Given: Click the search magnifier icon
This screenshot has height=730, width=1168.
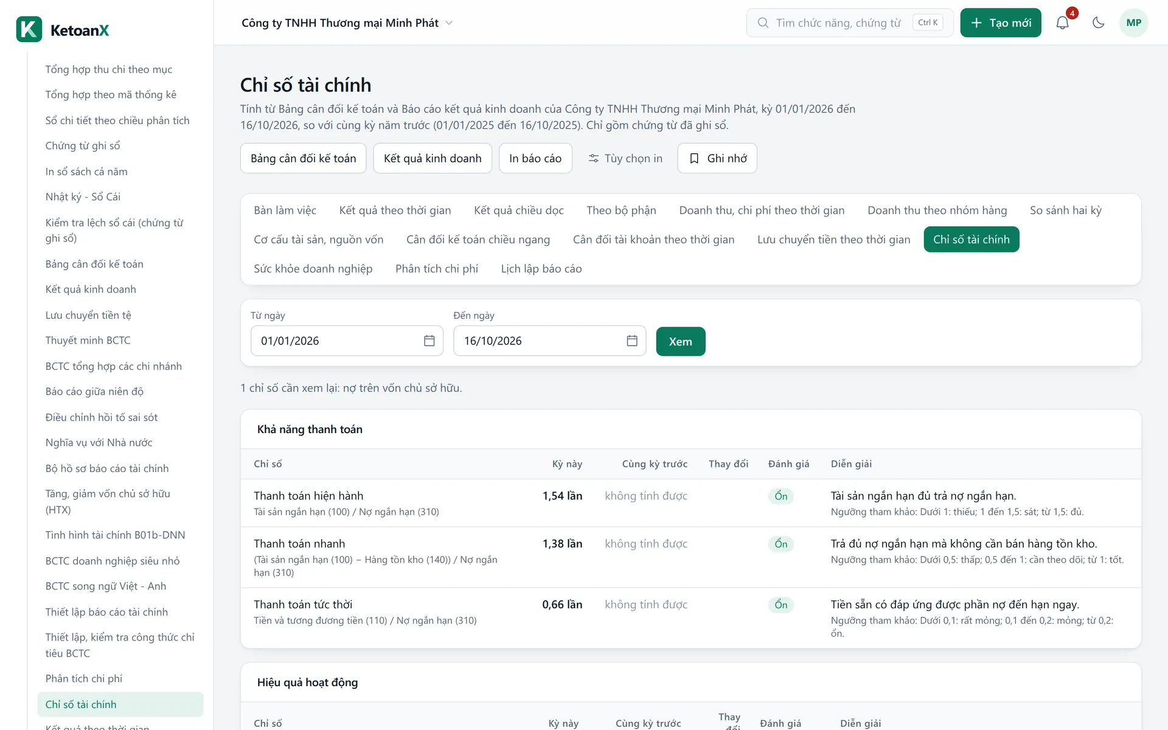Looking at the screenshot, I should point(763,23).
